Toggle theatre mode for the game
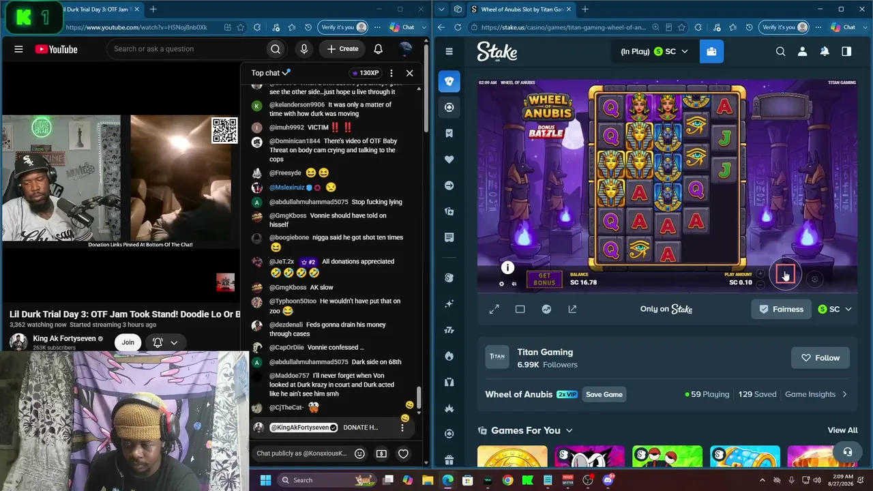Screen dimensions: 873x491 click(x=520, y=310)
